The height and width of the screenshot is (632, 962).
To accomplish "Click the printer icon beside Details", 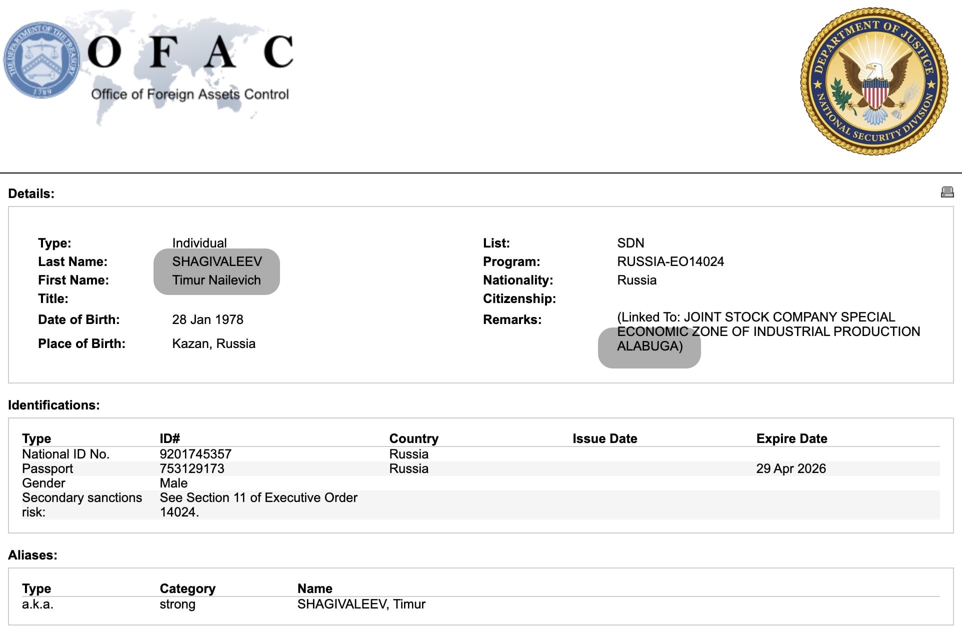I will [947, 192].
